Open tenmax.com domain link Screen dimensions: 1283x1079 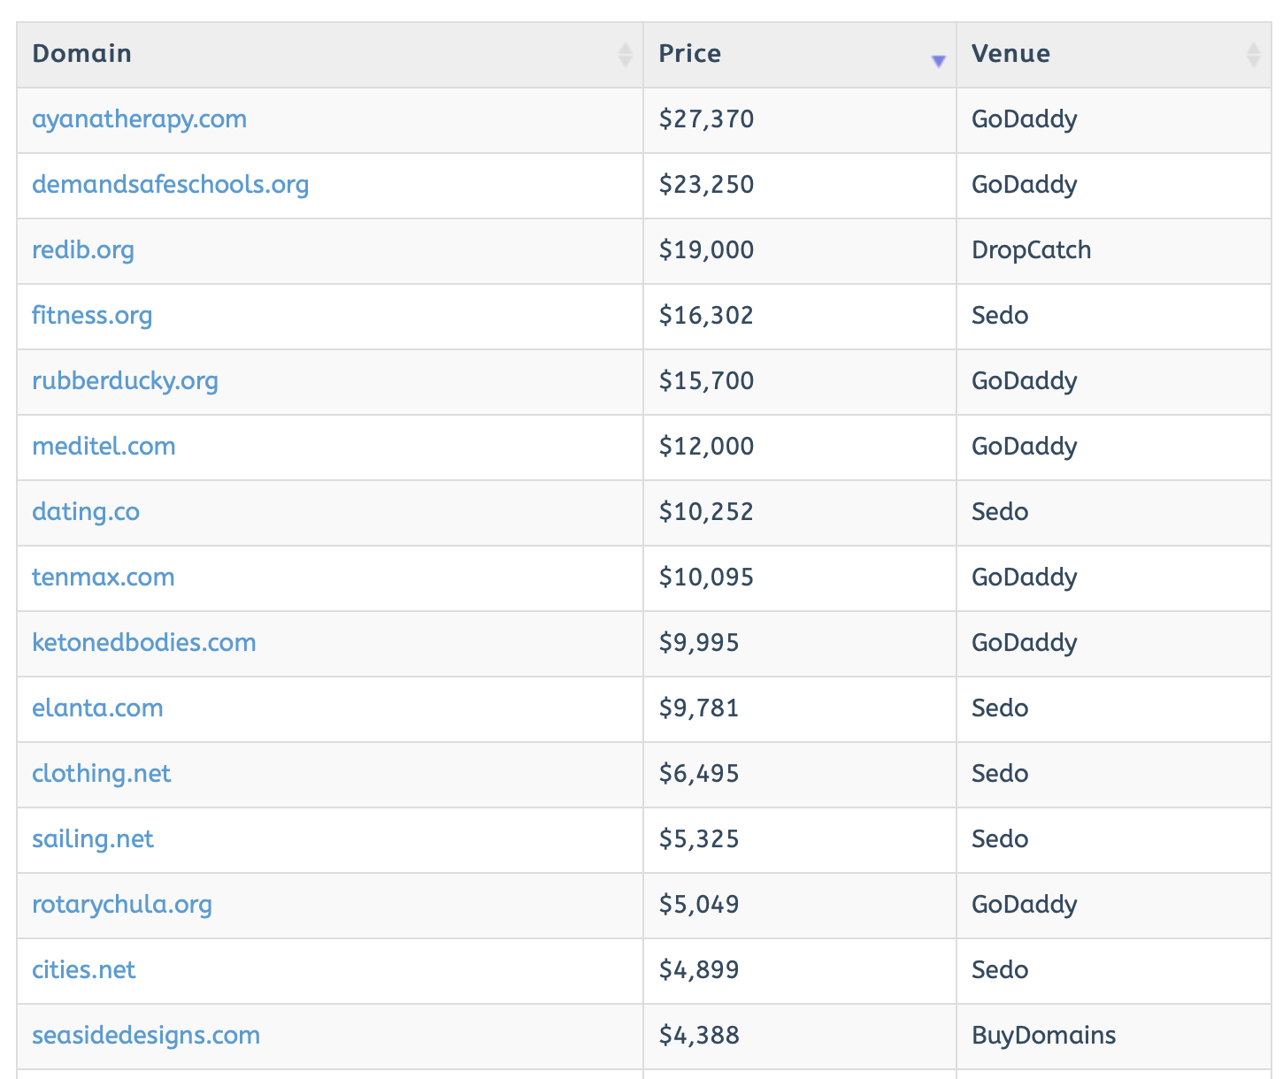pos(103,578)
